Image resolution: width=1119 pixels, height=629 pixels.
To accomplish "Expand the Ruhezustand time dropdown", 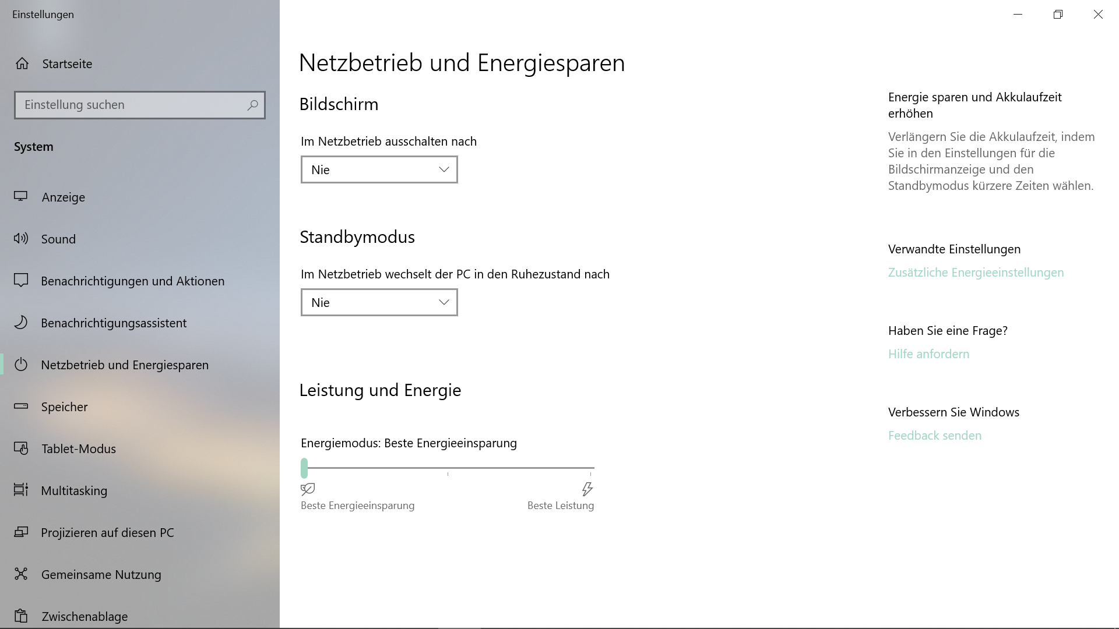I will coord(379,302).
